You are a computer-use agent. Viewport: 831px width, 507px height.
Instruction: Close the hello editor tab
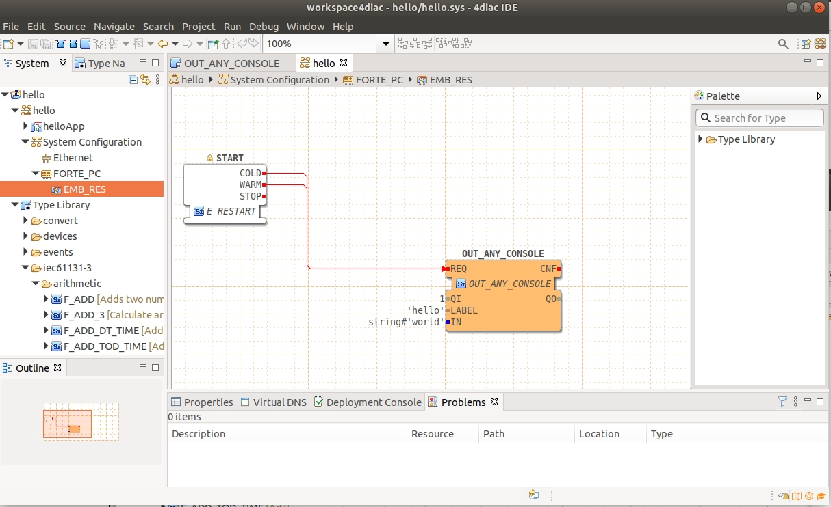[344, 63]
